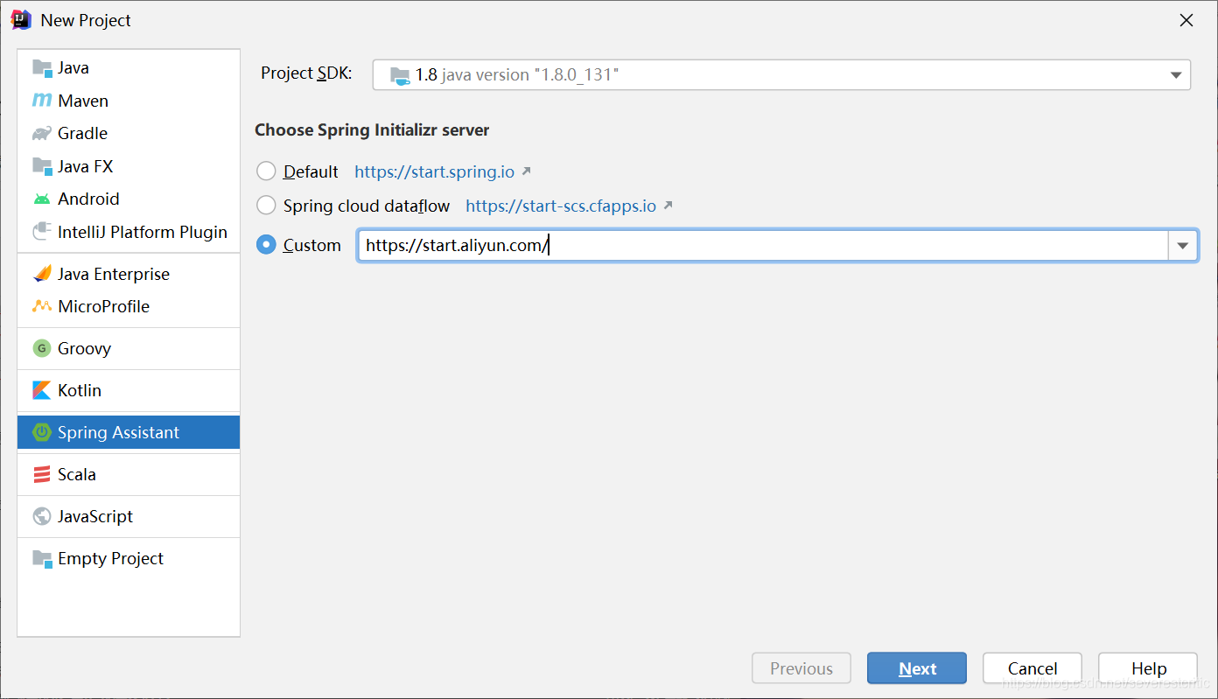Click the SDK folder icon in Project SDK field
The height and width of the screenshot is (699, 1218).
tap(400, 75)
